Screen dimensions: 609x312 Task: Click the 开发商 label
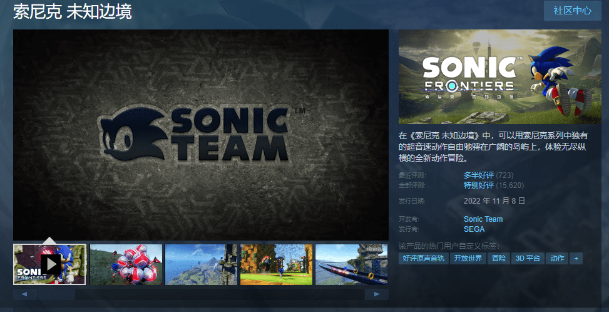point(409,219)
